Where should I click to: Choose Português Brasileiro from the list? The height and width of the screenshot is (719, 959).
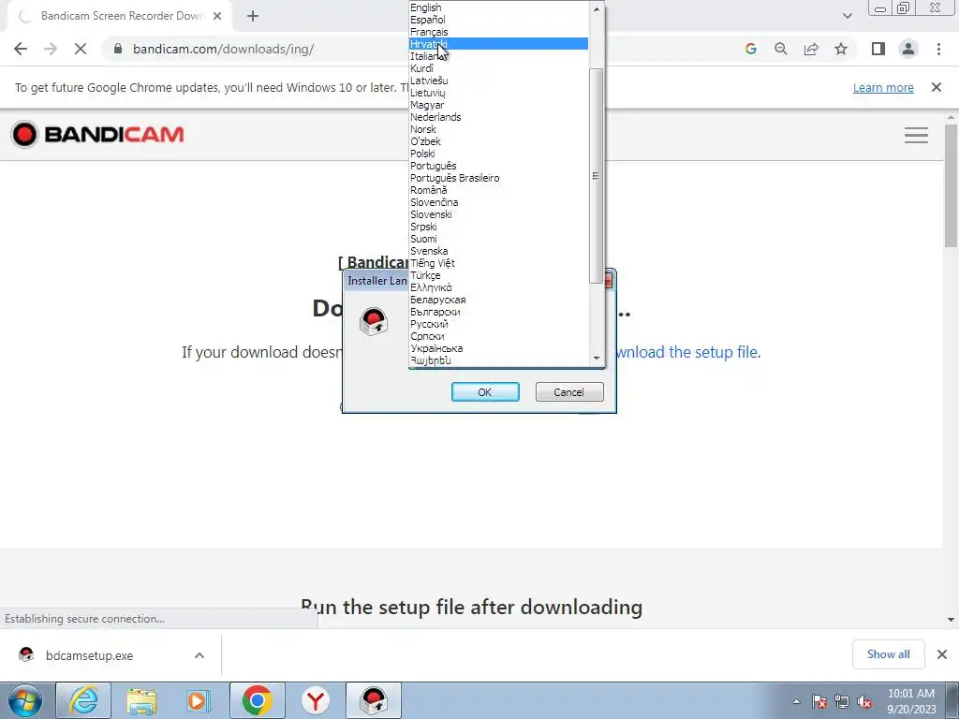[498, 178]
